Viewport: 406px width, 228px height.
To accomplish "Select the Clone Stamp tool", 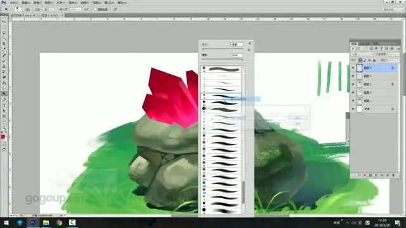I will coord(4,66).
